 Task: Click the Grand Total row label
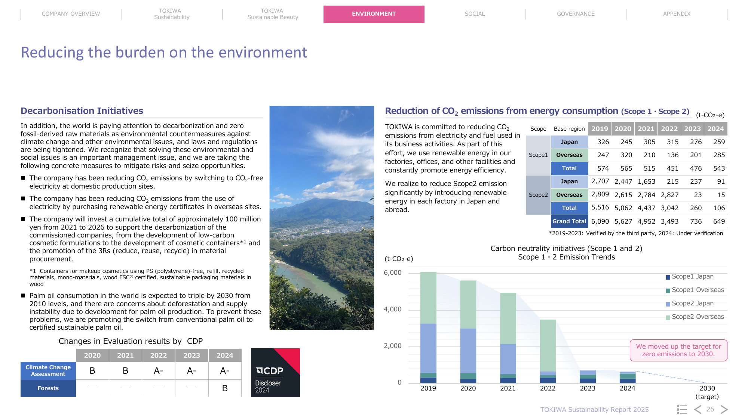coord(569,221)
